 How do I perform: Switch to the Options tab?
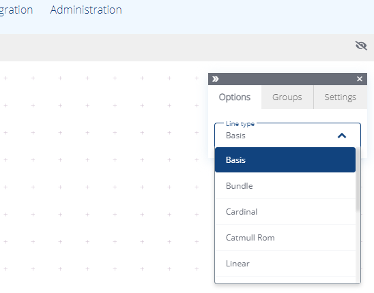(235, 97)
